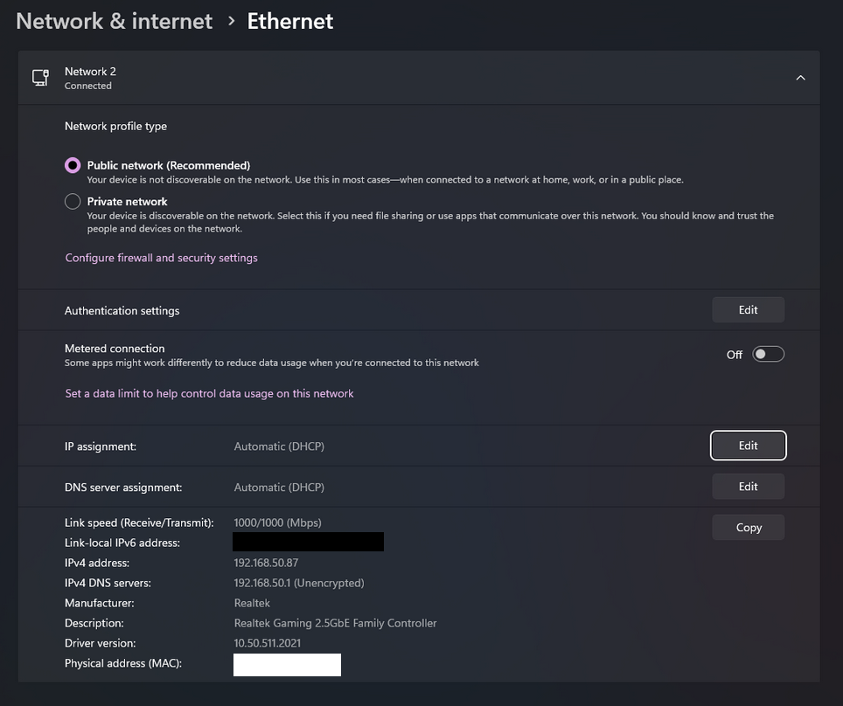This screenshot has width=843, height=706.
Task: Click the Metered connection label
Action: click(115, 348)
